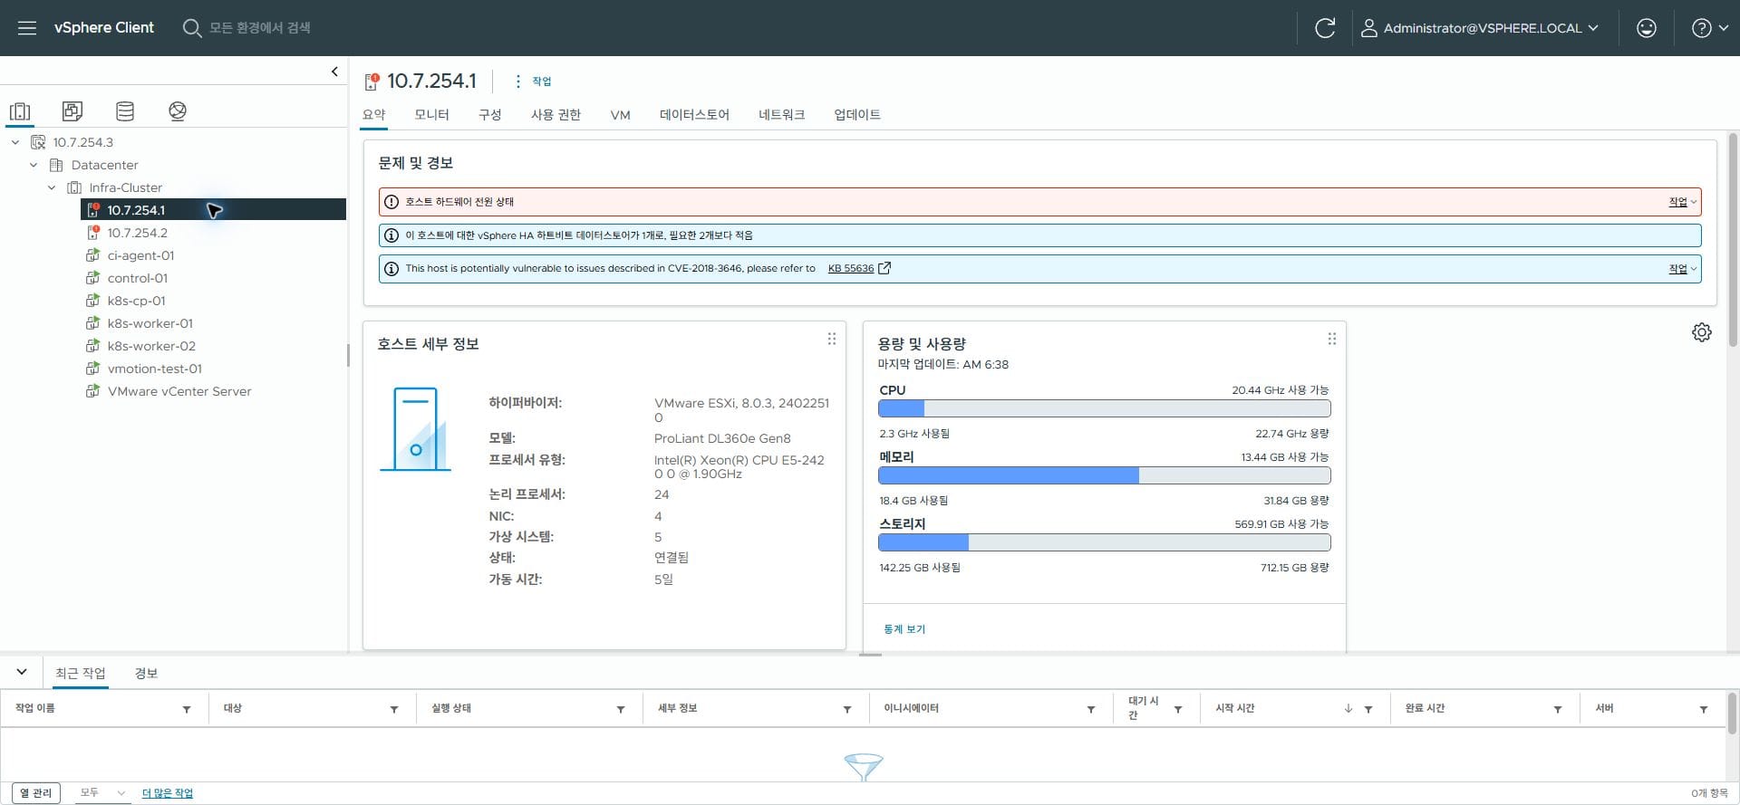Select the k8s-worker-02 virtual machine
Image resolution: width=1740 pixels, height=805 pixels.
[151, 346]
